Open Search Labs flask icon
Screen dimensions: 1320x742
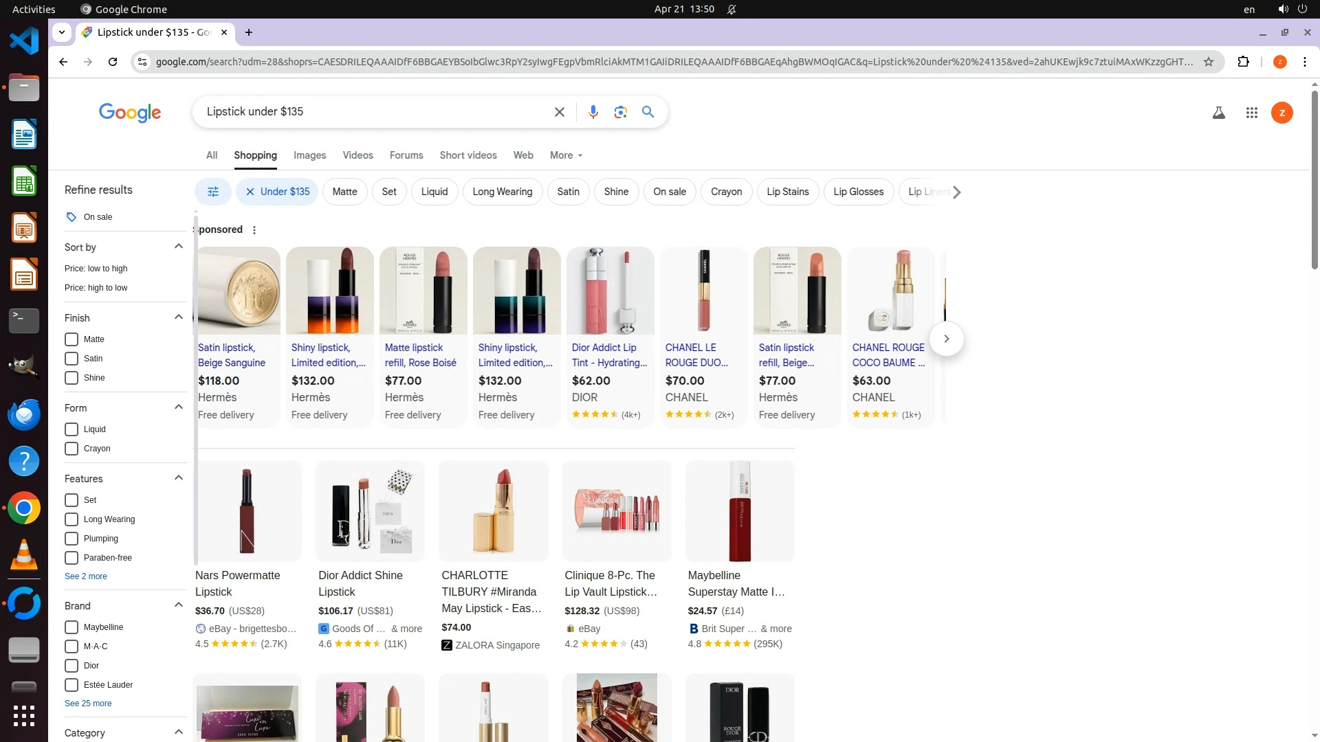[x=1218, y=113]
